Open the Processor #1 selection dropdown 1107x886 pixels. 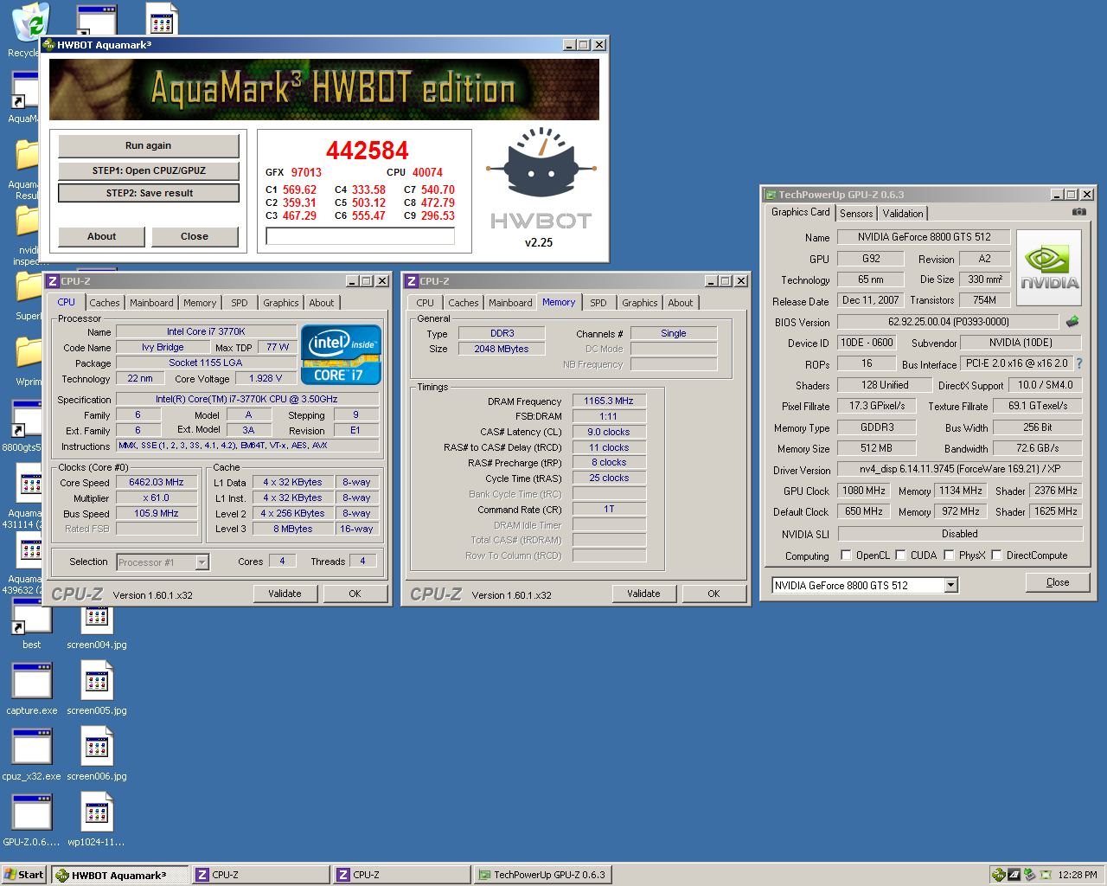click(x=202, y=562)
